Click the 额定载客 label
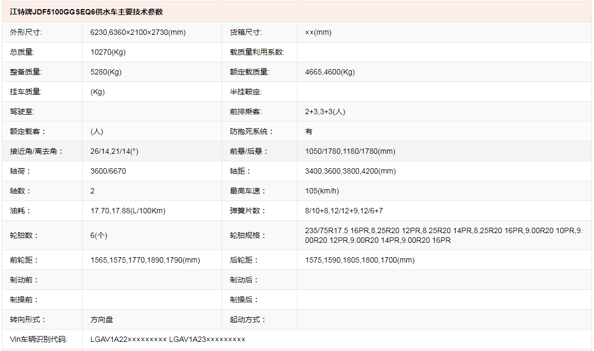The width and height of the screenshot is (594, 351). (x=28, y=132)
